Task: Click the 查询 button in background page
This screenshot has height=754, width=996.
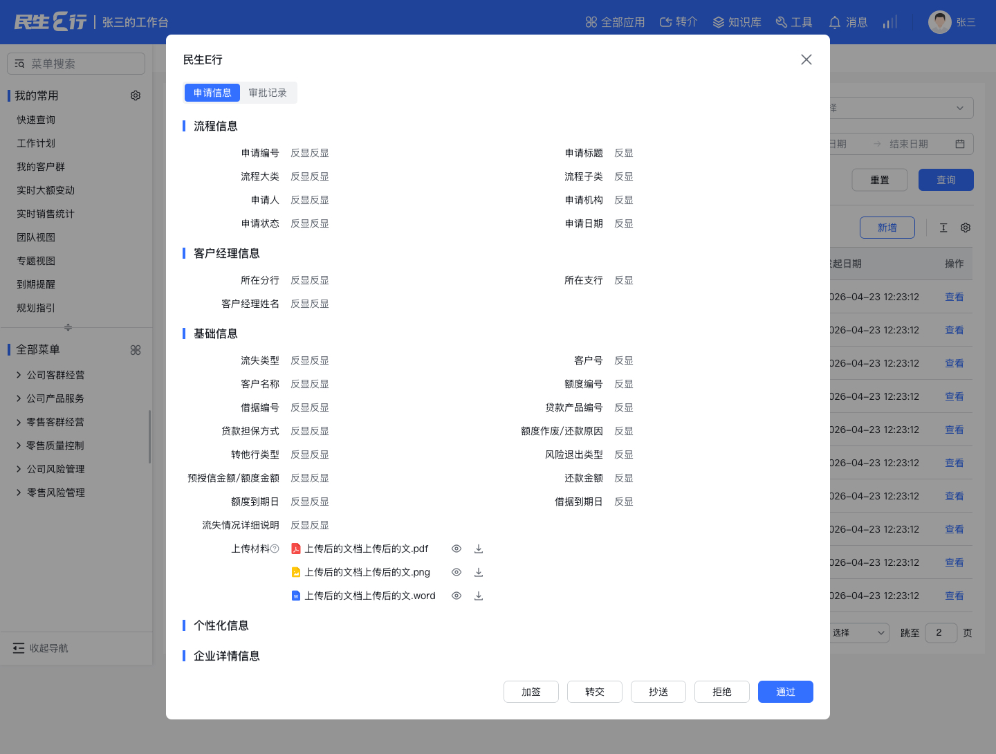Action: [946, 180]
